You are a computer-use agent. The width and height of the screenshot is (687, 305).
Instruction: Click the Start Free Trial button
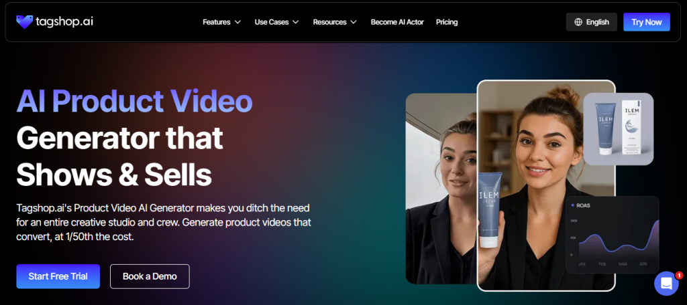pyautogui.click(x=58, y=276)
